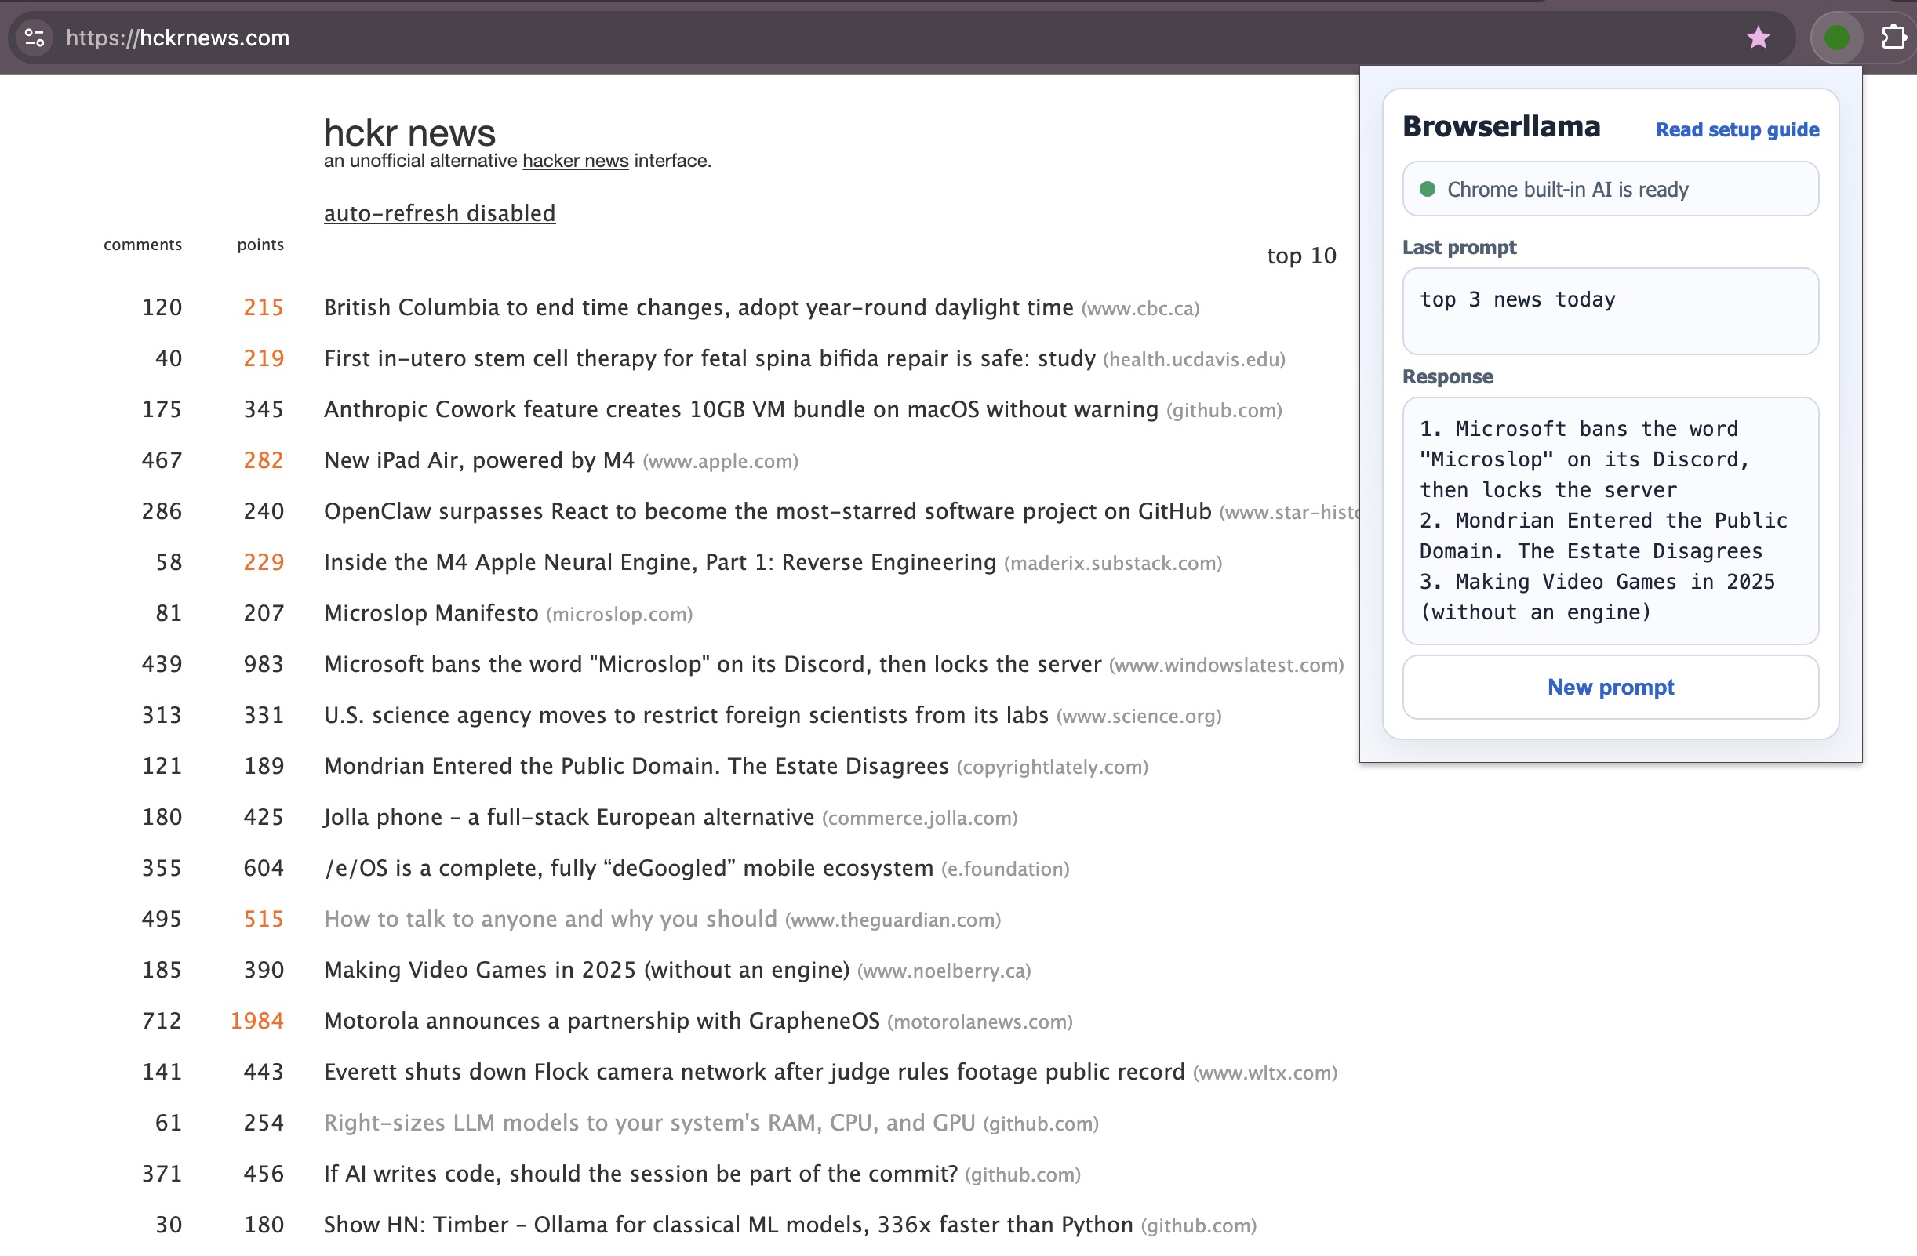
Task: Open the OpenClaw surpasses React story
Action: click(x=766, y=510)
